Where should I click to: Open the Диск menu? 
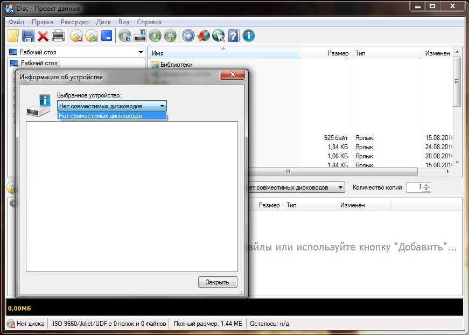pos(103,22)
